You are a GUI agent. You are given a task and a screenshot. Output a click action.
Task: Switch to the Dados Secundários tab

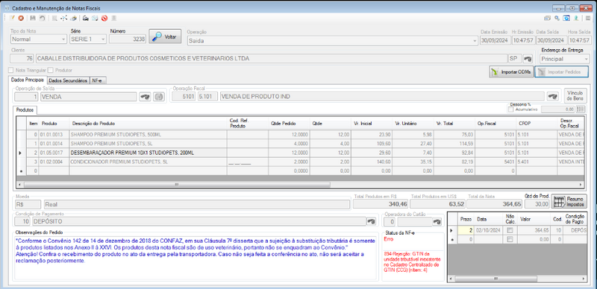pyautogui.click(x=69, y=80)
